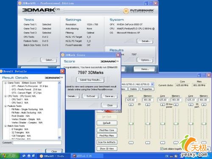Click Default button in ATITool
212x159 pixels.
(x=107, y=123)
